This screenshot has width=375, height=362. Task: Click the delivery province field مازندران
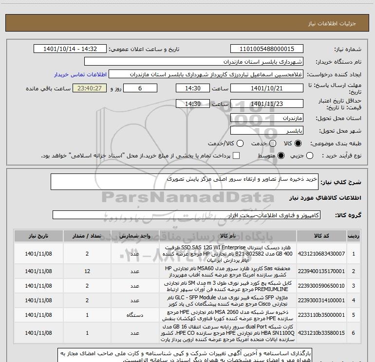coord(267,118)
